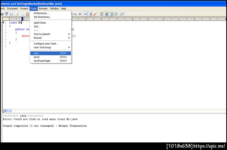The image size is (227, 150).
Task: Click the second window-pane toolbar icon
Action: [x=106, y=14]
